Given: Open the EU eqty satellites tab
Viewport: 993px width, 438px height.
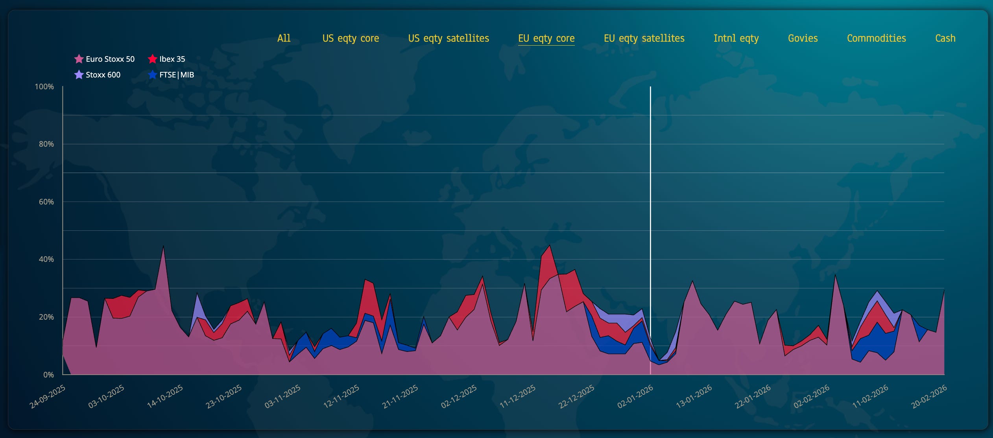Looking at the screenshot, I should point(644,38).
